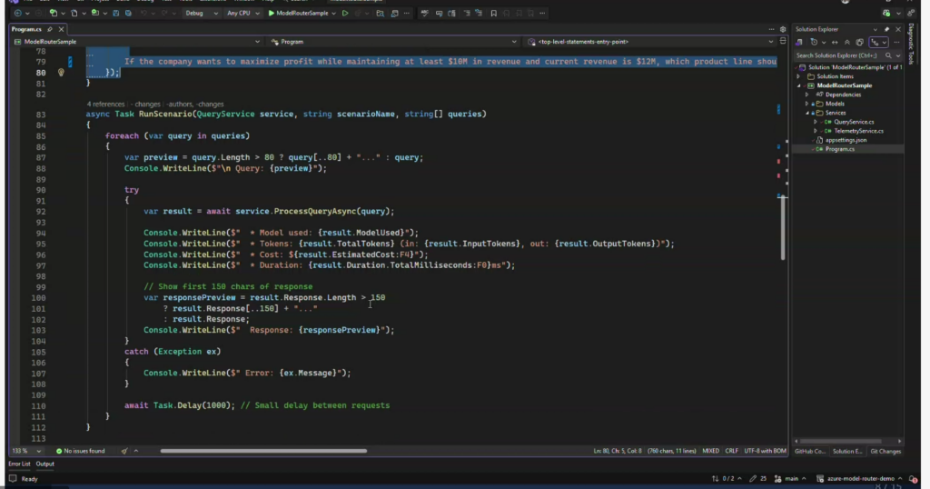Viewport: 930px width, 489px height.
Task: Close the Solution Explorer panel
Action: coord(897,29)
